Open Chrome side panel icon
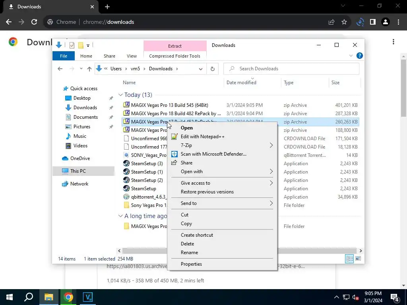 point(373,22)
